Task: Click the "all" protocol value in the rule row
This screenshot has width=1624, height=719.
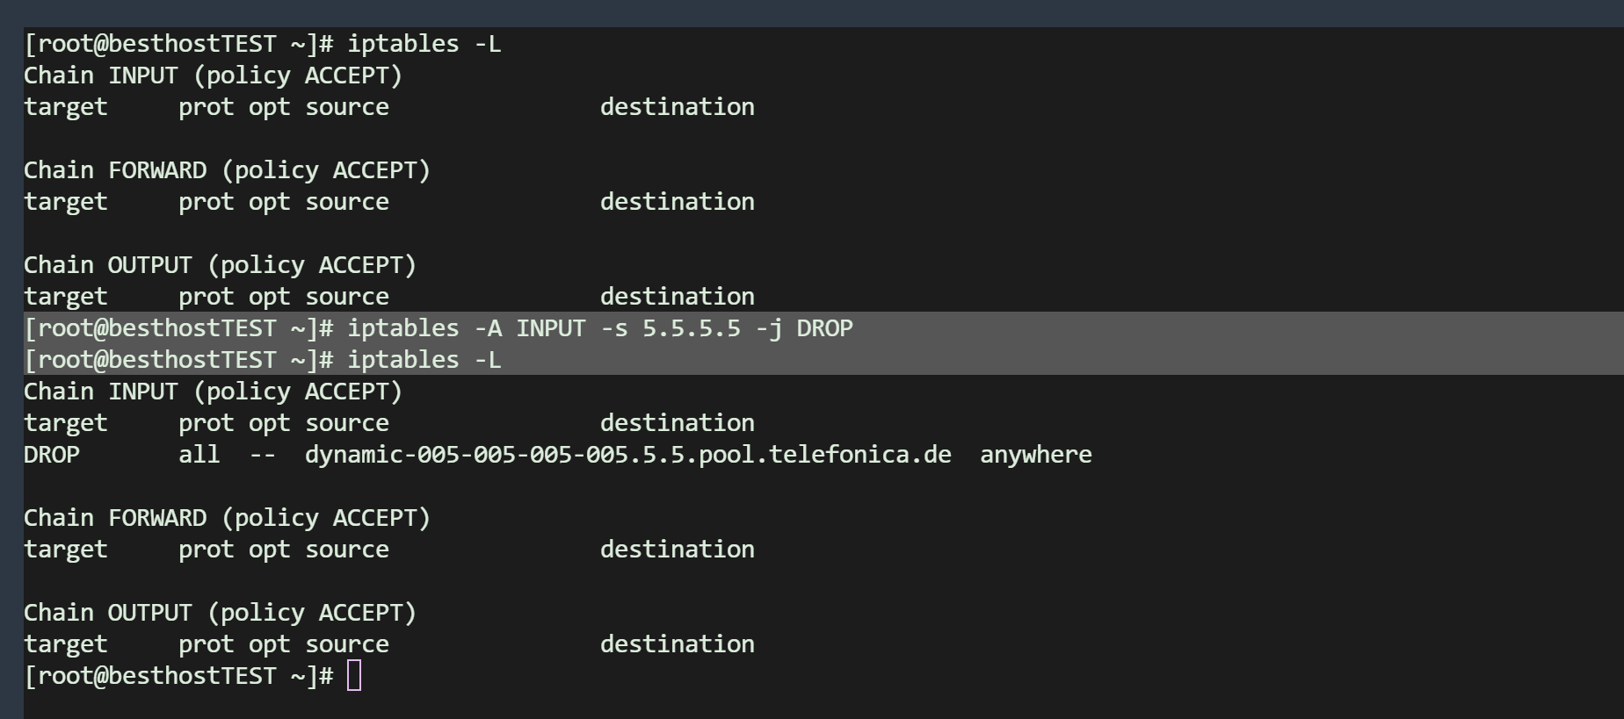Action: point(199,455)
